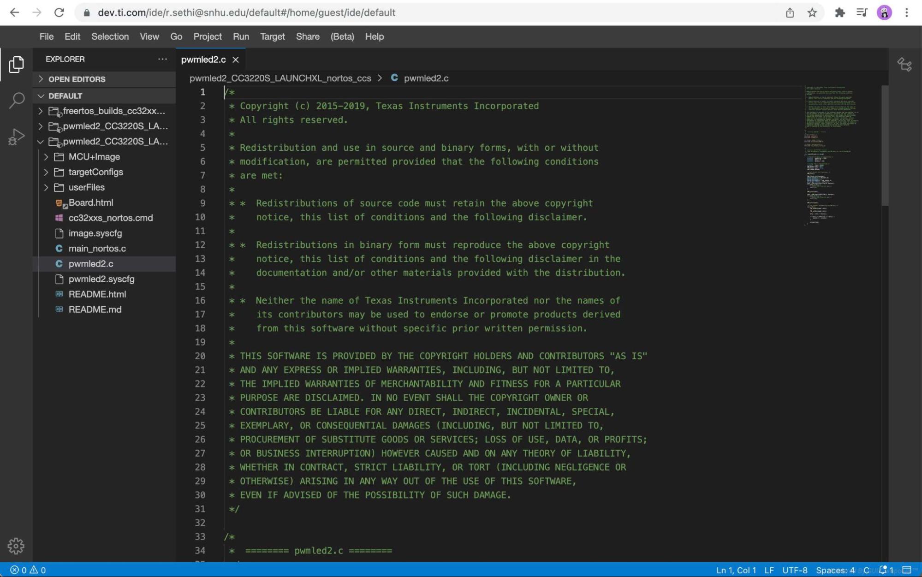Open the Search panel icon

point(16,100)
